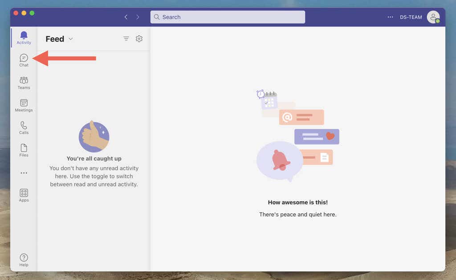Click the Search input field
The height and width of the screenshot is (280, 456).
[x=228, y=17]
